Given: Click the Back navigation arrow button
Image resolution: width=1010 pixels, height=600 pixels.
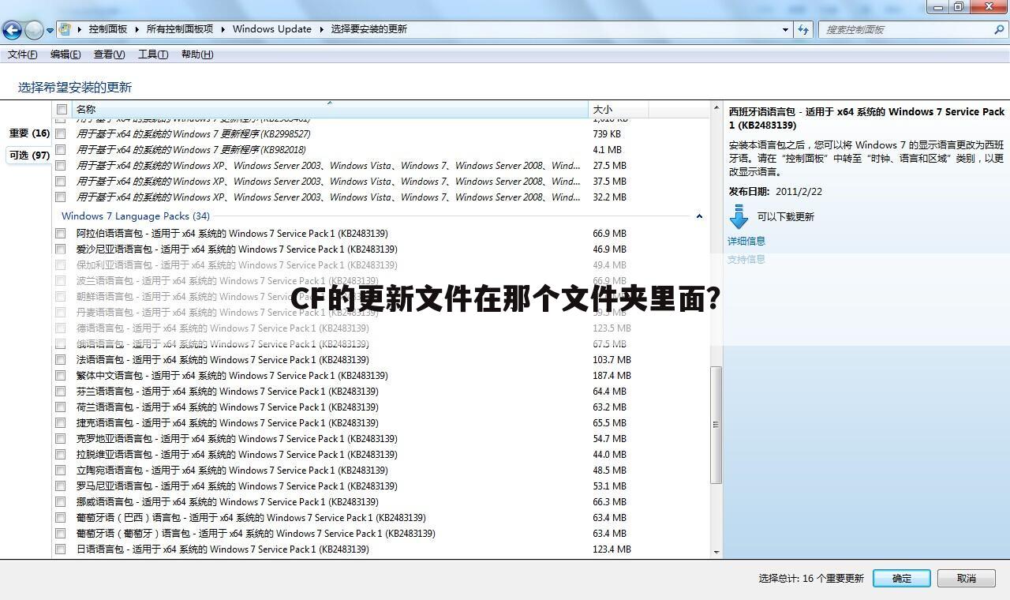Looking at the screenshot, I should click(12, 30).
